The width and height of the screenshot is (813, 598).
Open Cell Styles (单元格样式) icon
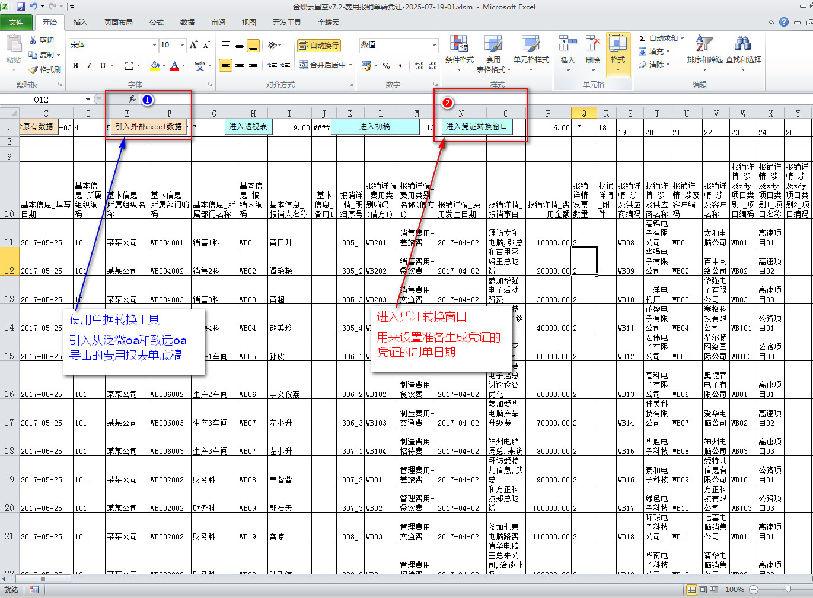pos(531,44)
